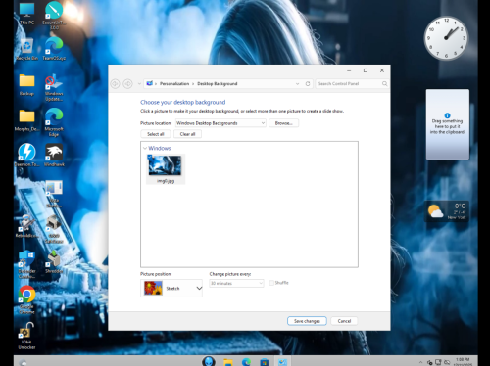Click the Forward navigation arrow

(127, 84)
